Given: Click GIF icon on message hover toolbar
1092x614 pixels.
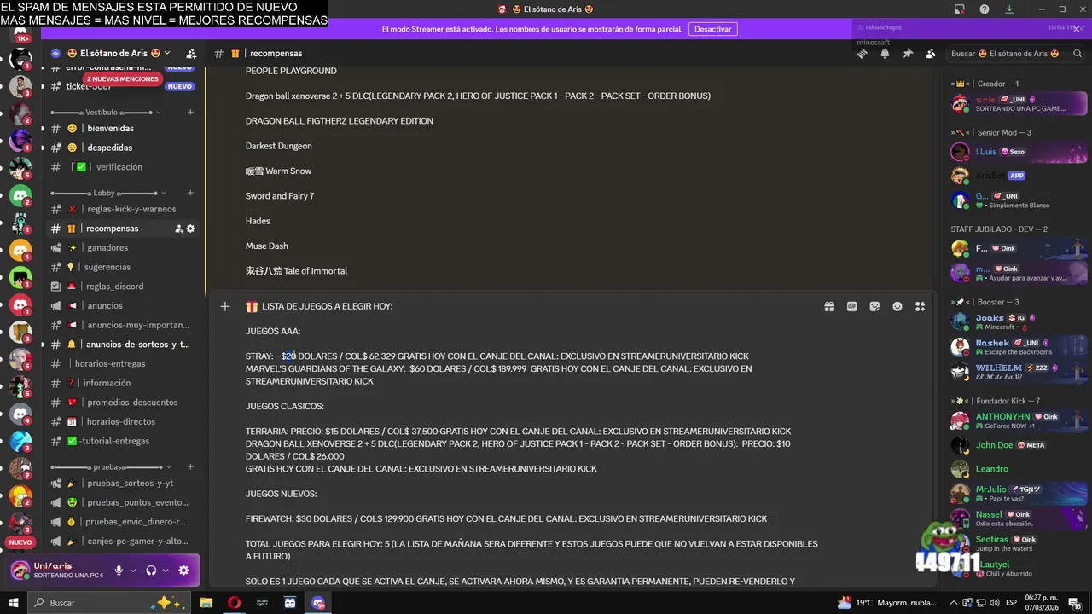Looking at the screenshot, I should [851, 306].
